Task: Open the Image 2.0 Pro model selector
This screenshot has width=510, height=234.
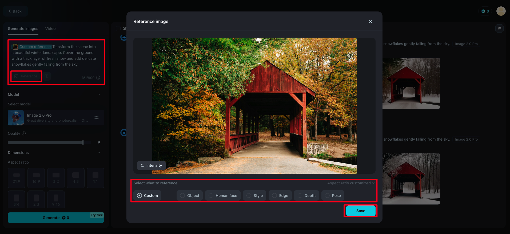Action: point(56,118)
